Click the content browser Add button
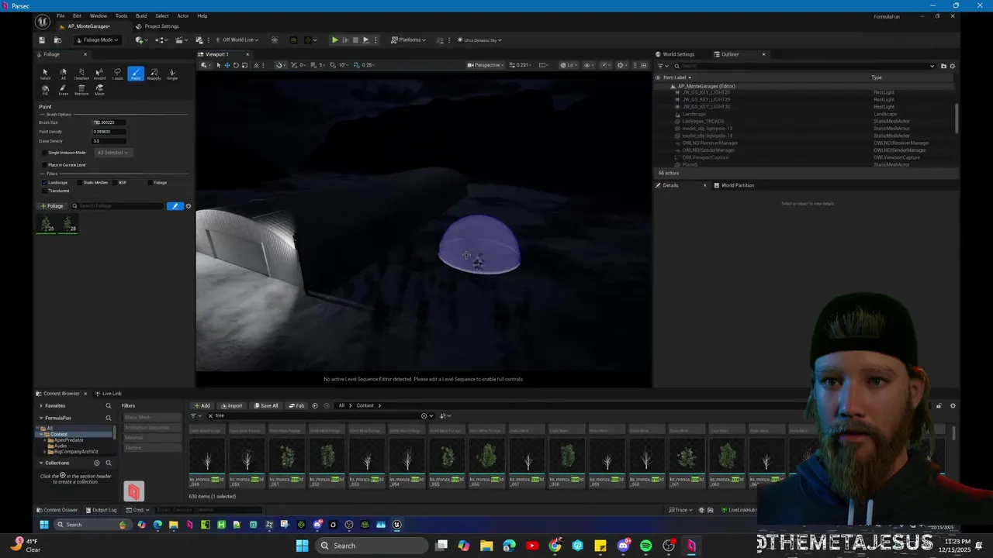This screenshot has height=558, width=993. pyautogui.click(x=202, y=405)
